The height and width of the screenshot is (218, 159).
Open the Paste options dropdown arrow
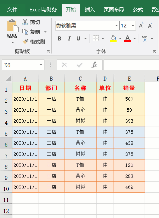(13, 42)
